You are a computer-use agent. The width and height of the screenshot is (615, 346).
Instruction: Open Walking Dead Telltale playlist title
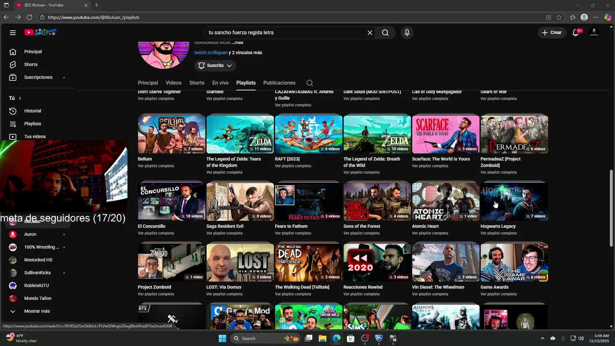(x=302, y=287)
